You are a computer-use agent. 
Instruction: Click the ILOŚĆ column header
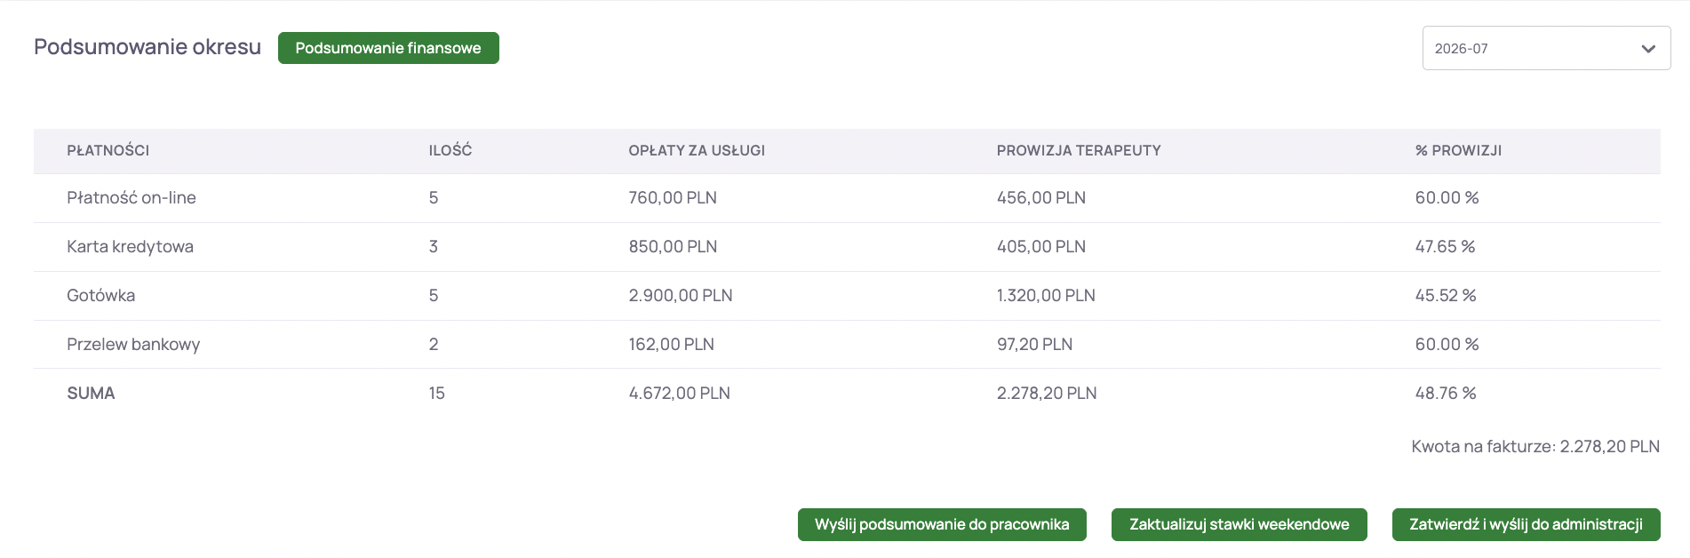point(450,151)
